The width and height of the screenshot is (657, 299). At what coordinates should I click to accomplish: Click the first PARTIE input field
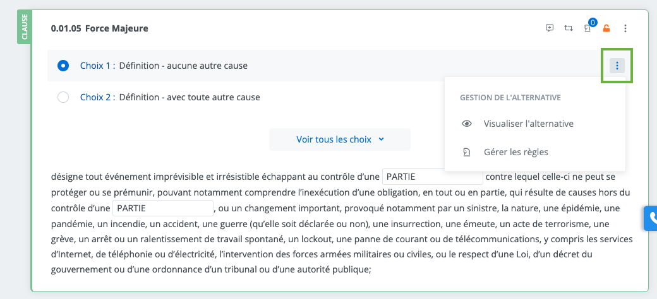pyautogui.click(x=432, y=177)
